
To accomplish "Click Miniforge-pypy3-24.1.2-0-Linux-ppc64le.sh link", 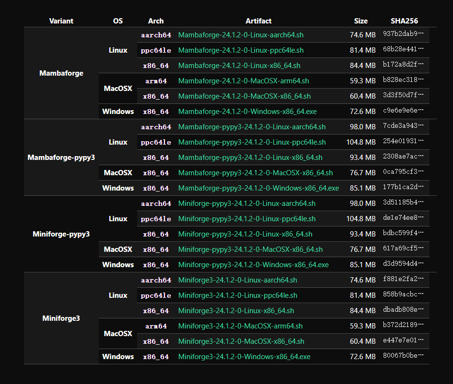I will pyautogui.click(x=247, y=219).
